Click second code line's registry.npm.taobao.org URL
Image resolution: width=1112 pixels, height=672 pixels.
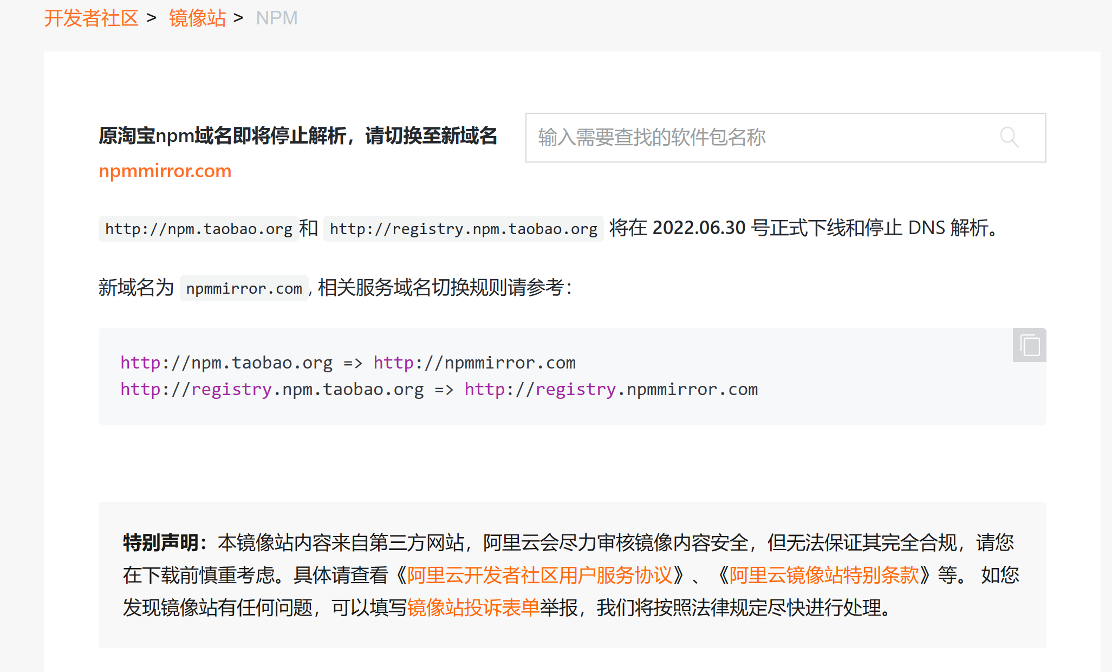[x=272, y=389]
